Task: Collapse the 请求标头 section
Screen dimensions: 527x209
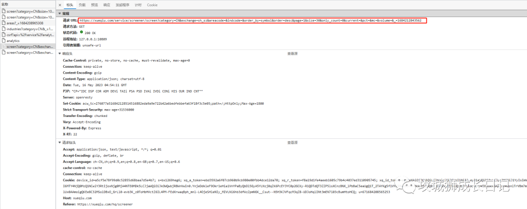Action: [60, 142]
